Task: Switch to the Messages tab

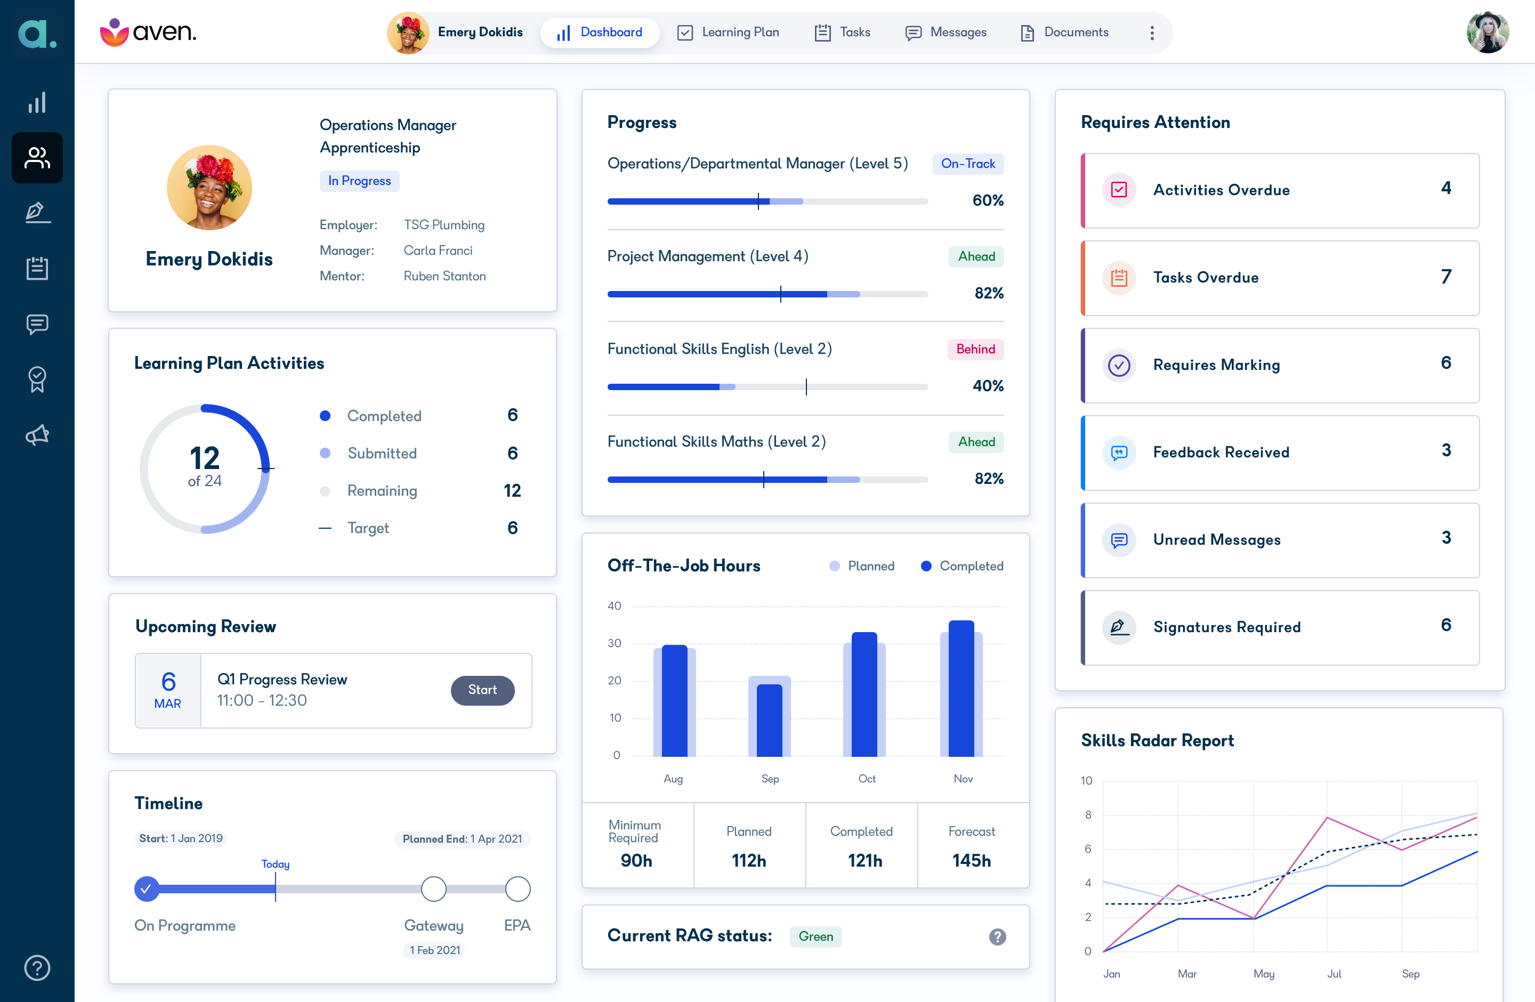Action: 946,33
